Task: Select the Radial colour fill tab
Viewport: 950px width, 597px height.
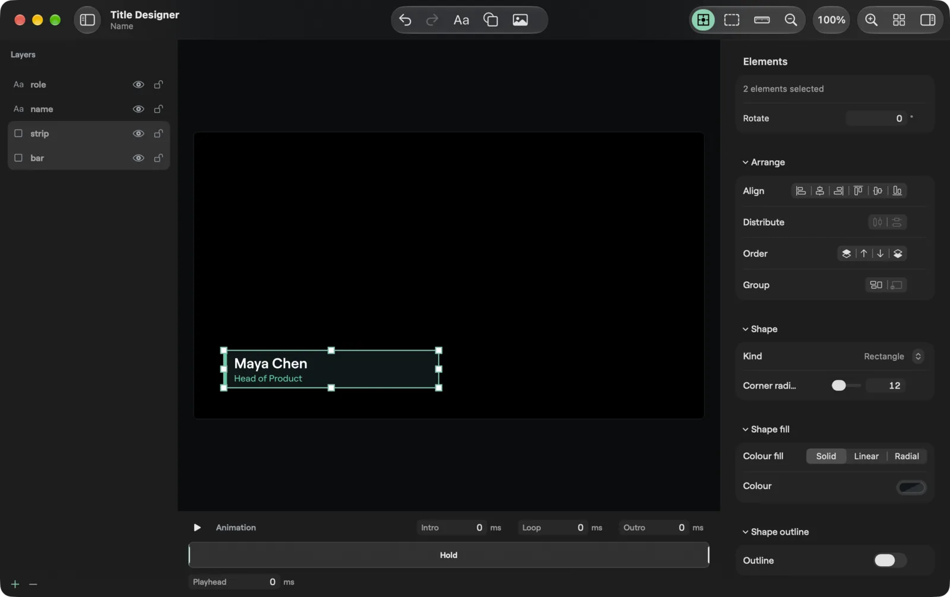Action: pos(907,456)
